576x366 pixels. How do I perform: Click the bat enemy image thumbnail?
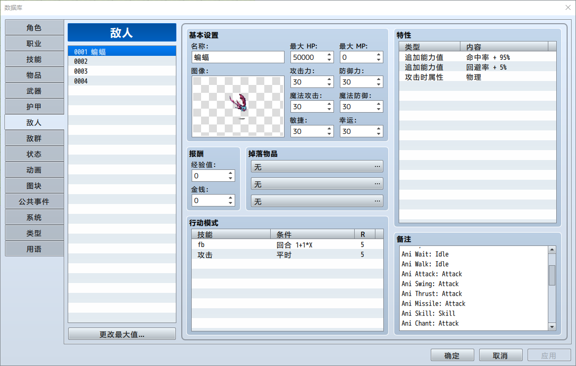[x=238, y=107]
